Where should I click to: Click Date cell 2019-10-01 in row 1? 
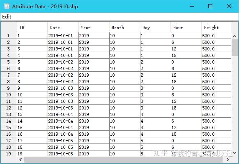pos(63,36)
